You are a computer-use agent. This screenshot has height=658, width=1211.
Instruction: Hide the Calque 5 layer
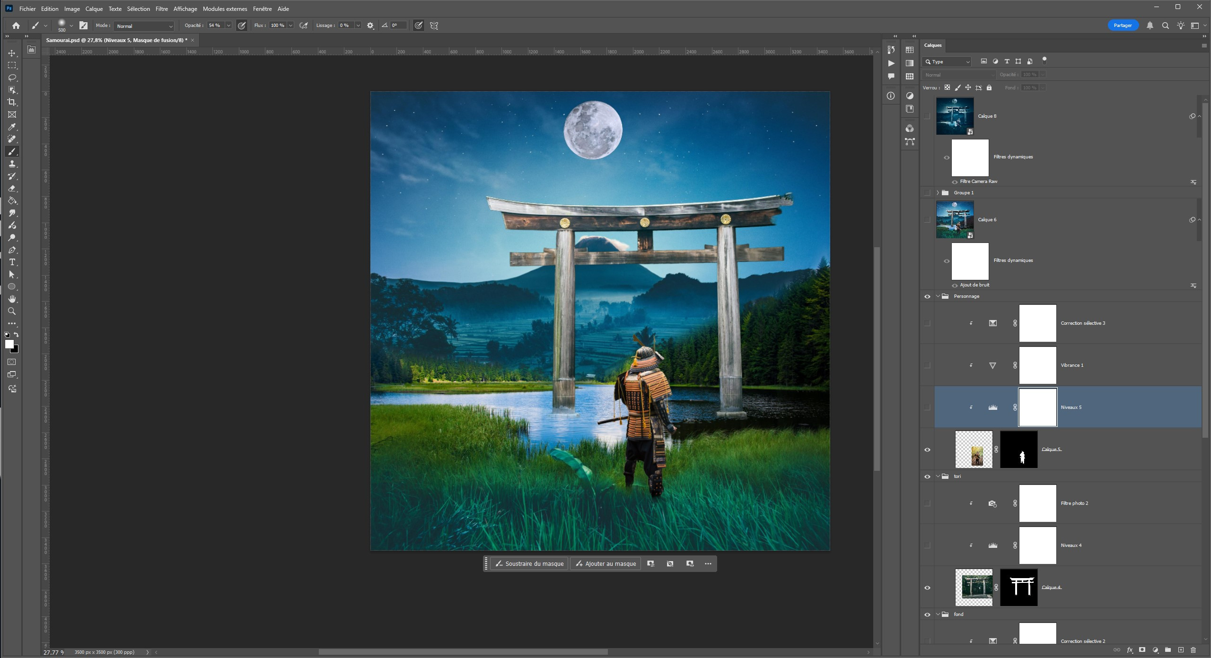coord(927,450)
